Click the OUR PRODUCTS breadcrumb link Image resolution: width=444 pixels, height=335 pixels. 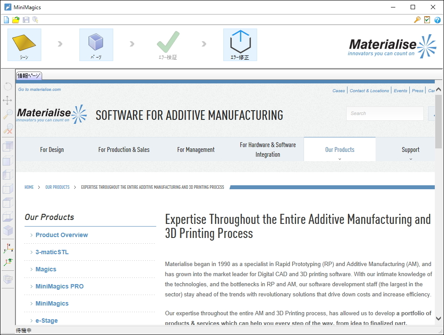pyautogui.click(x=57, y=187)
